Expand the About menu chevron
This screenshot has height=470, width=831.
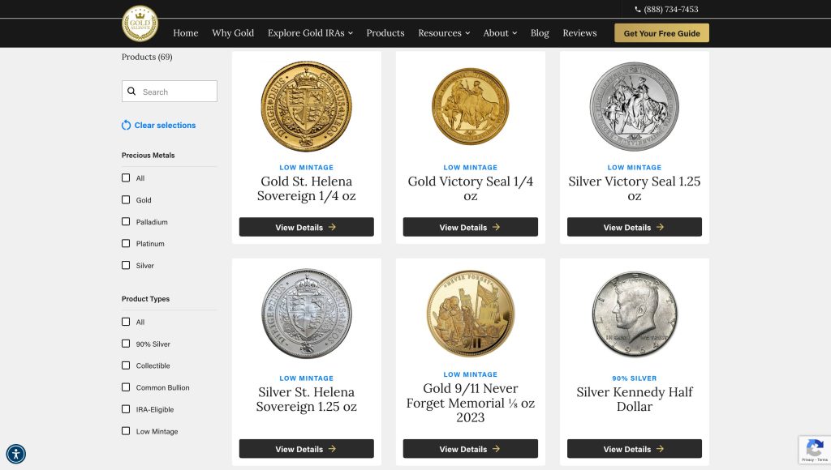514,33
